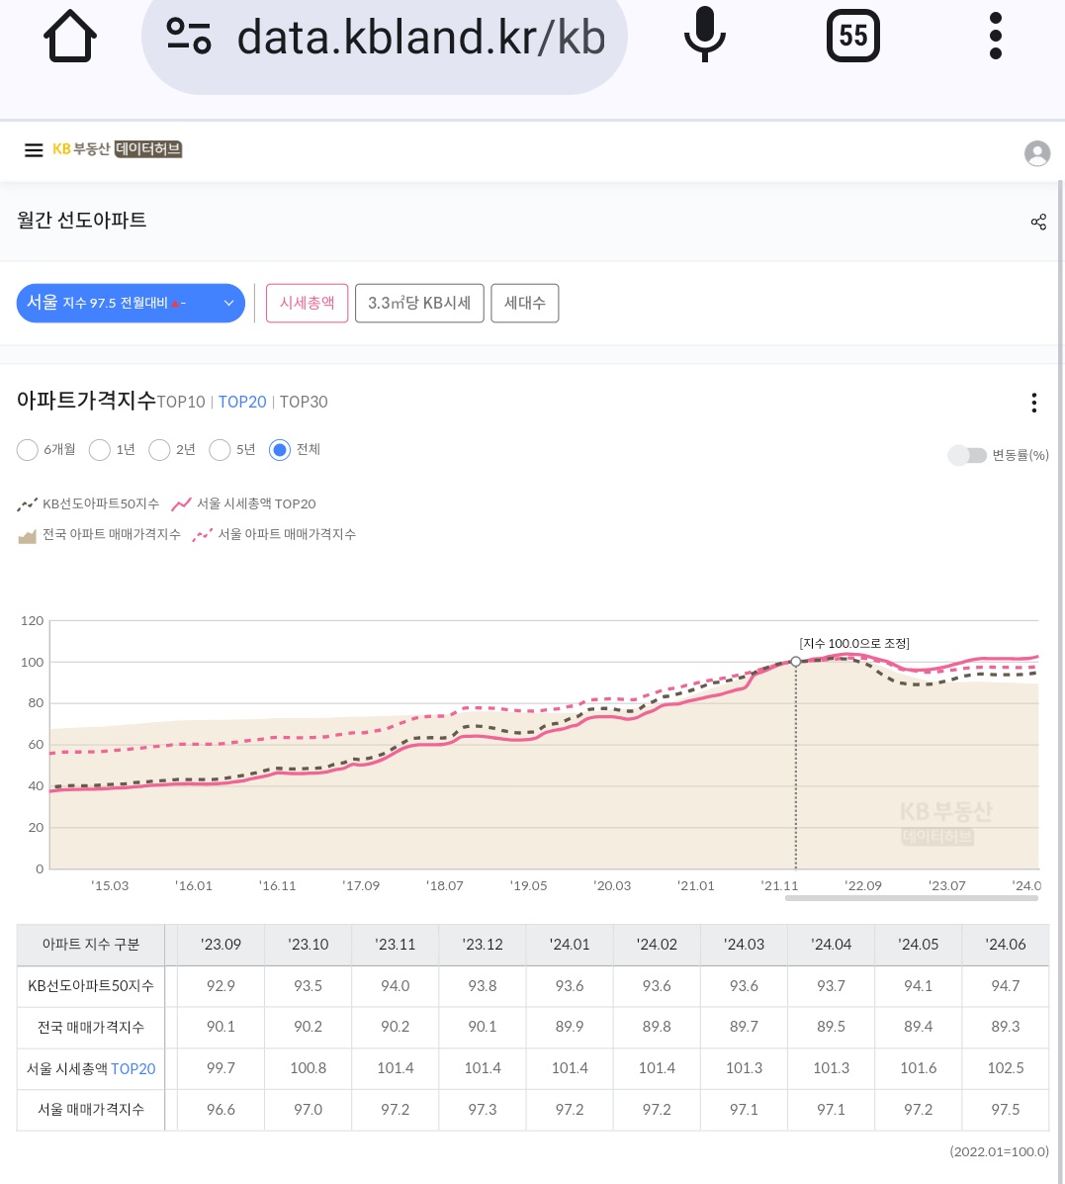This screenshot has width=1065, height=1184.
Task: Open browser tab switcher showing 55
Action: (x=852, y=38)
